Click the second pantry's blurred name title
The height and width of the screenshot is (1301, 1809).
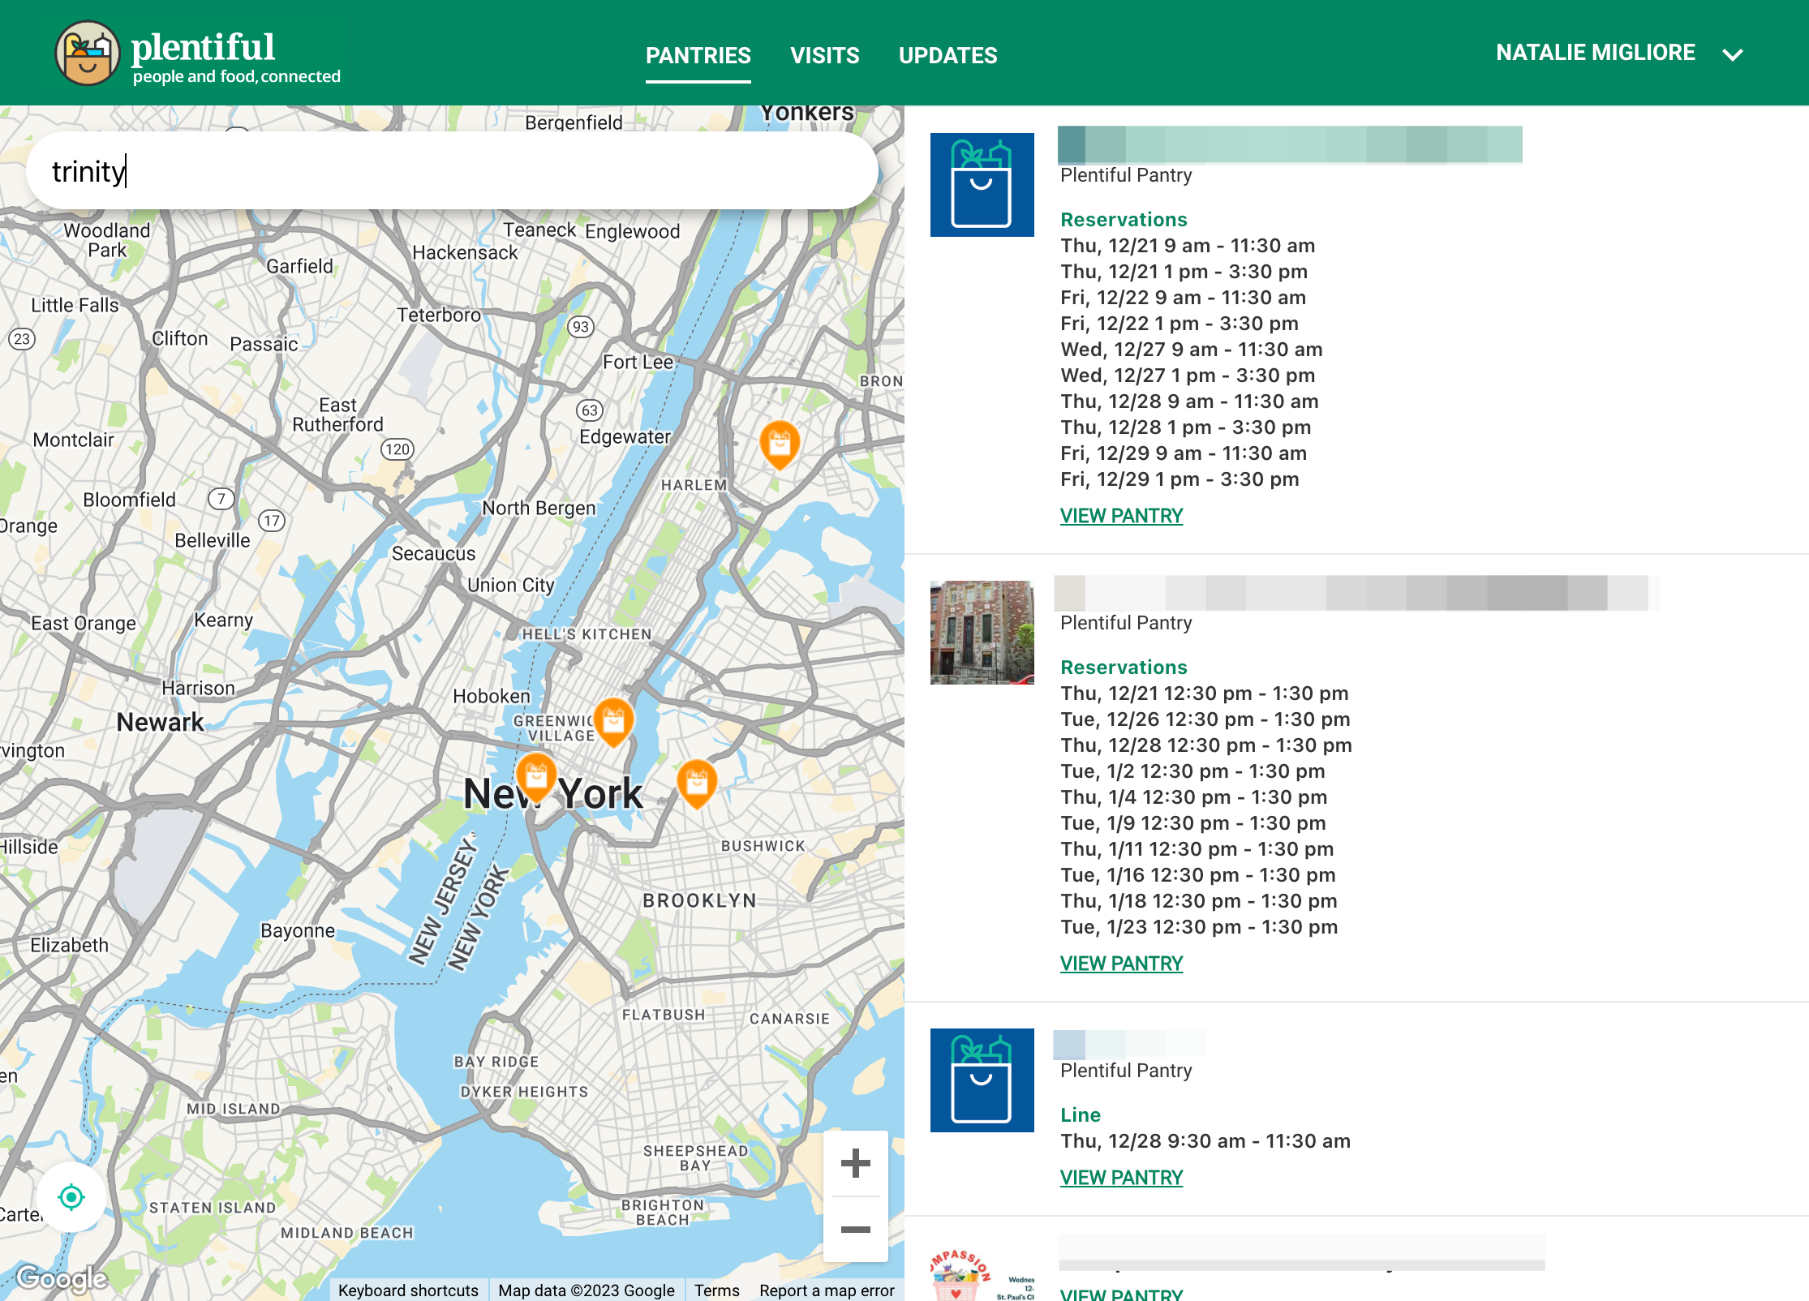click(x=1356, y=593)
